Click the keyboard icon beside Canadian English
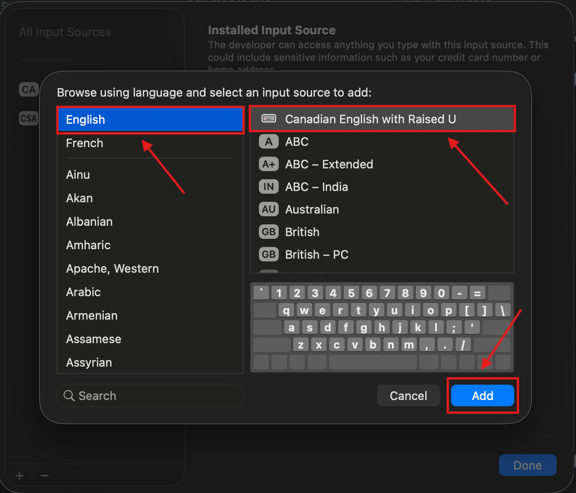Image resolution: width=576 pixels, height=493 pixels. coord(269,119)
